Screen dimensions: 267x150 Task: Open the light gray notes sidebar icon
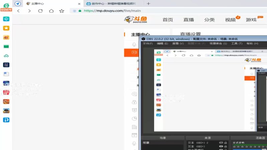(6, 74)
